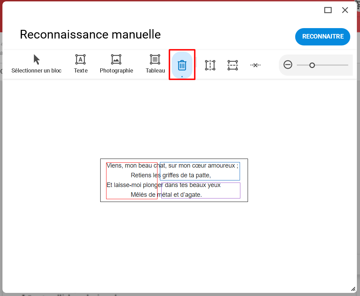This screenshot has height=296, width=360.
Task: Click the red text block
Action: click(x=132, y=181)
